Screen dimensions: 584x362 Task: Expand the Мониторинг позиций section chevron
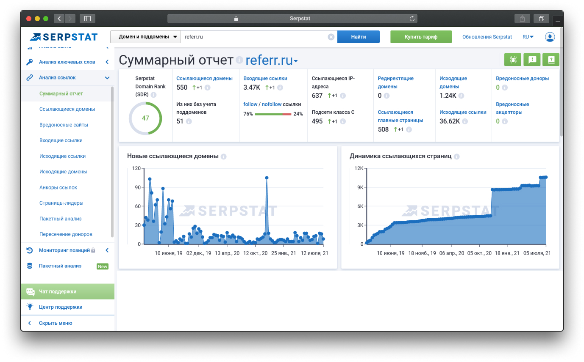pyautogui.click(x=107, y=250)
